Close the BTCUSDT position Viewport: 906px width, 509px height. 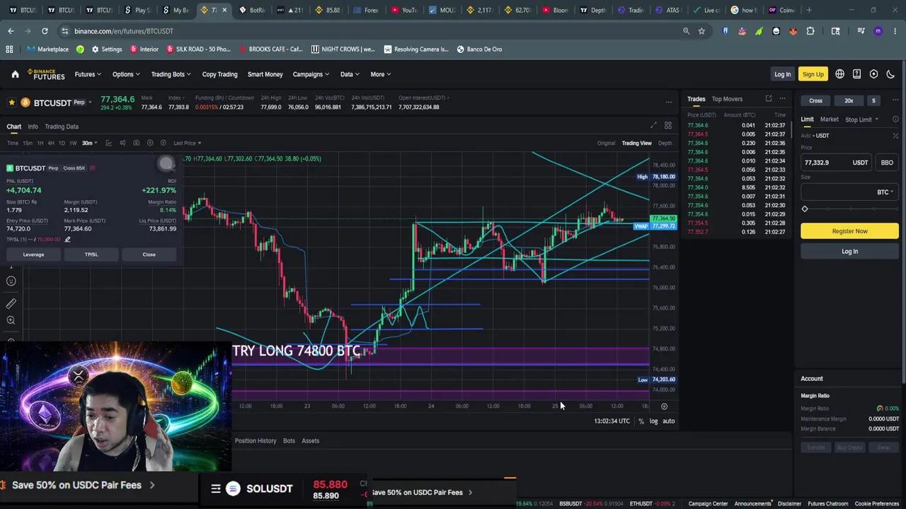pos(149,255)
